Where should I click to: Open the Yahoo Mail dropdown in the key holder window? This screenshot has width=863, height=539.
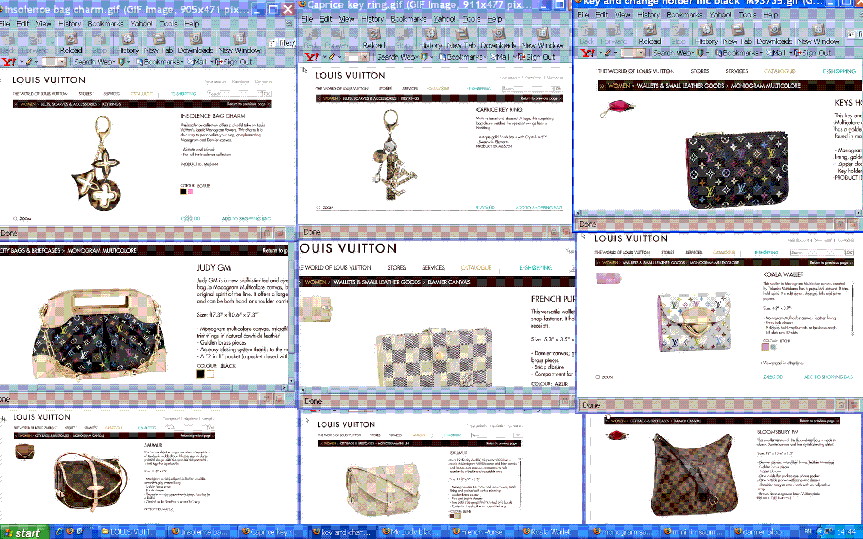[x=791, y=53]
